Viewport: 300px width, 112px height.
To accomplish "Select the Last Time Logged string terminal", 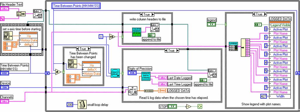I will [x=163, y=84].
